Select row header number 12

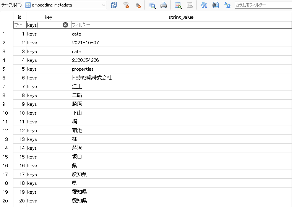(x=7, y=130)
